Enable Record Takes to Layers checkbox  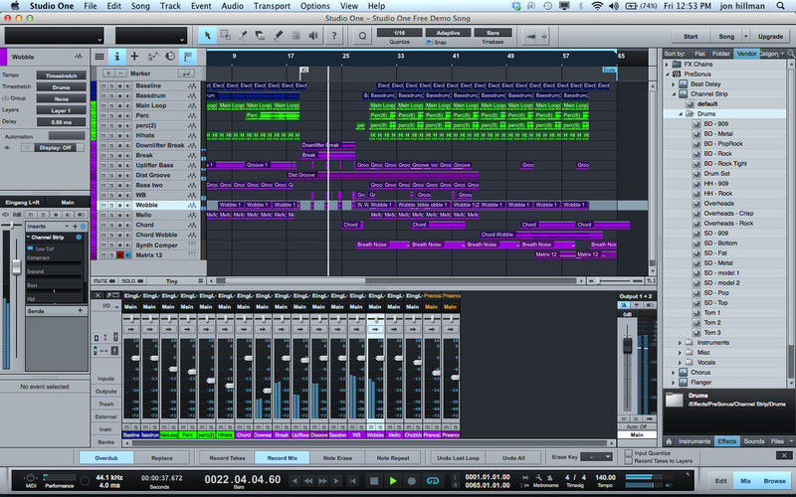629,461
